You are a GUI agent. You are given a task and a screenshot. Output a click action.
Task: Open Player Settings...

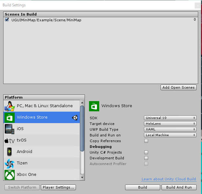58,187
